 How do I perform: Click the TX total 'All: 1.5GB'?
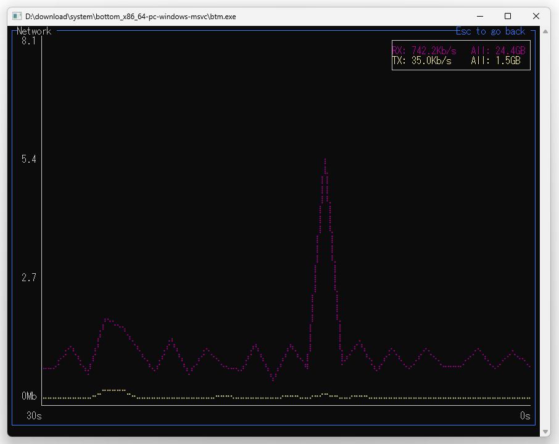pos(495,60)
